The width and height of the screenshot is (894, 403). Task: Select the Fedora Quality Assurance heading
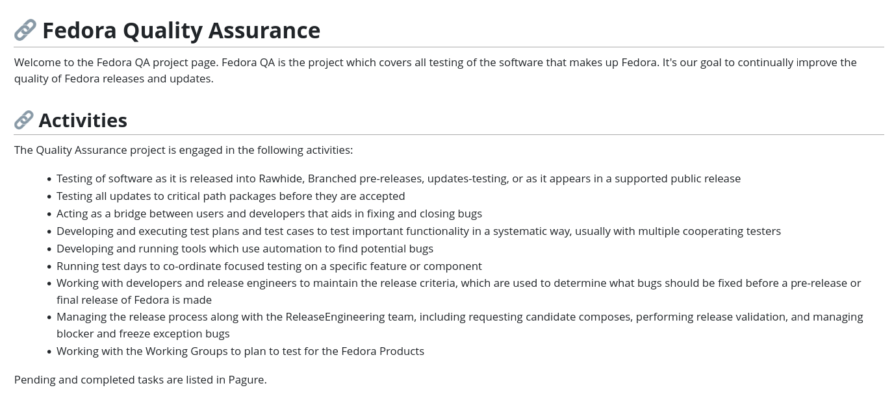point(181,31)
